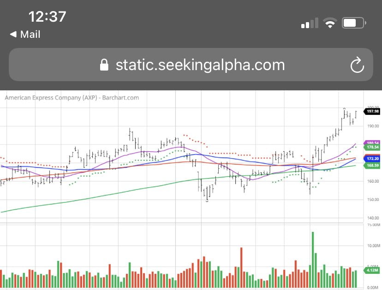Tap the black 197.98 last-price marker
This screenshot has width=382, height=290.
(x=371, y=111)
